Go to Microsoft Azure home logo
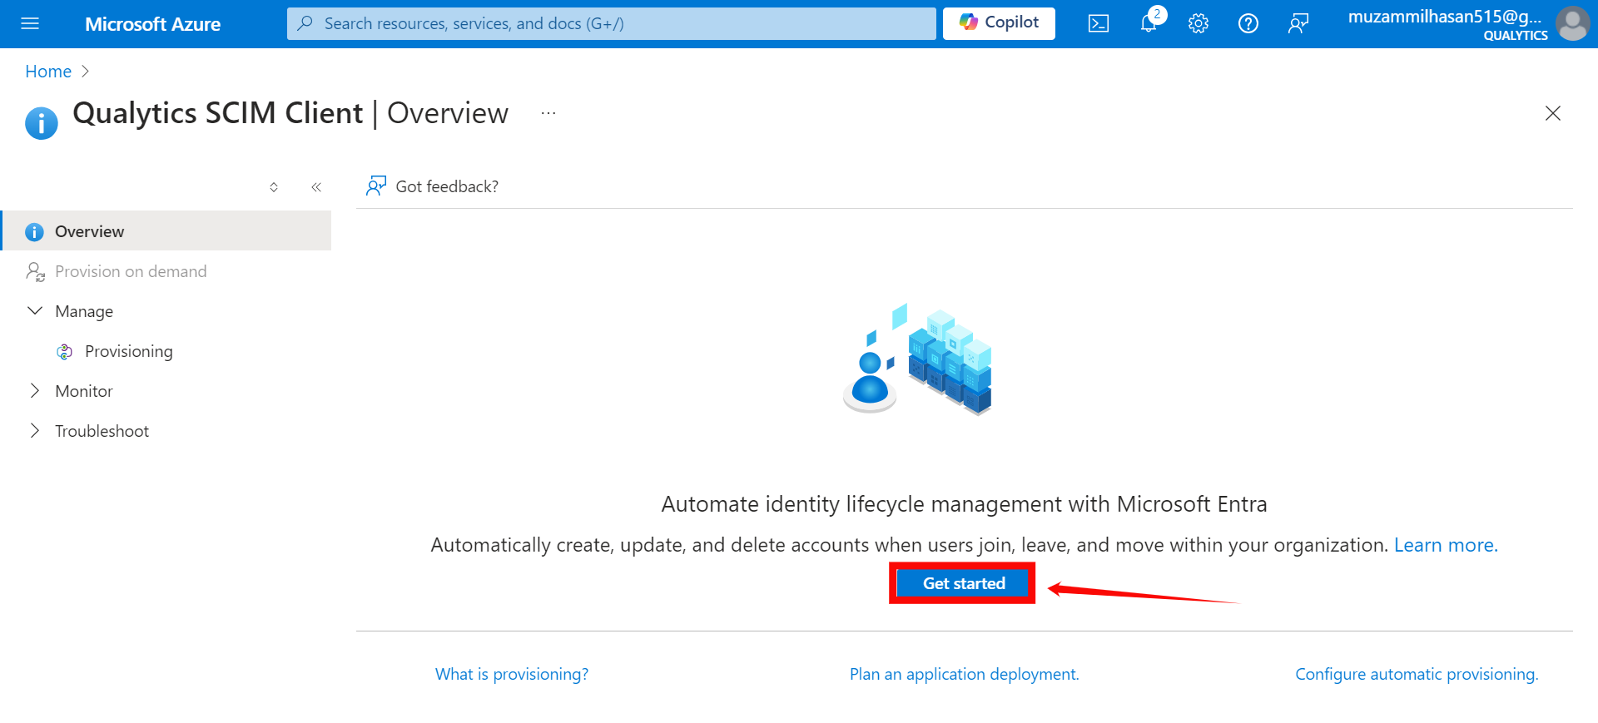Image resolution: width=1598 pixels, height=723 pixels. click(152, 24)
